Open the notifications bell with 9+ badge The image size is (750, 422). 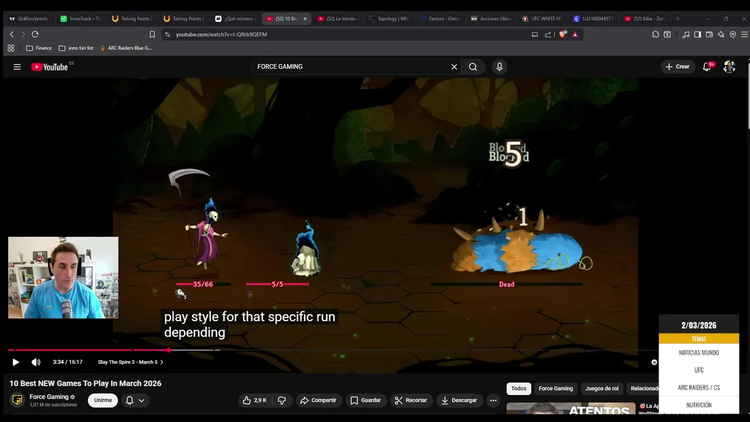pos(707,67)
